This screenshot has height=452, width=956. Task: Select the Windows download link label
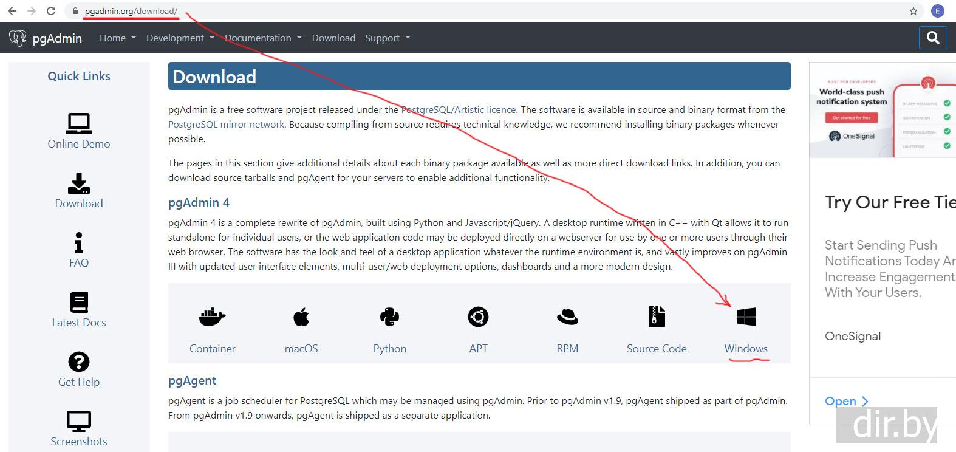tap(746, 349)
